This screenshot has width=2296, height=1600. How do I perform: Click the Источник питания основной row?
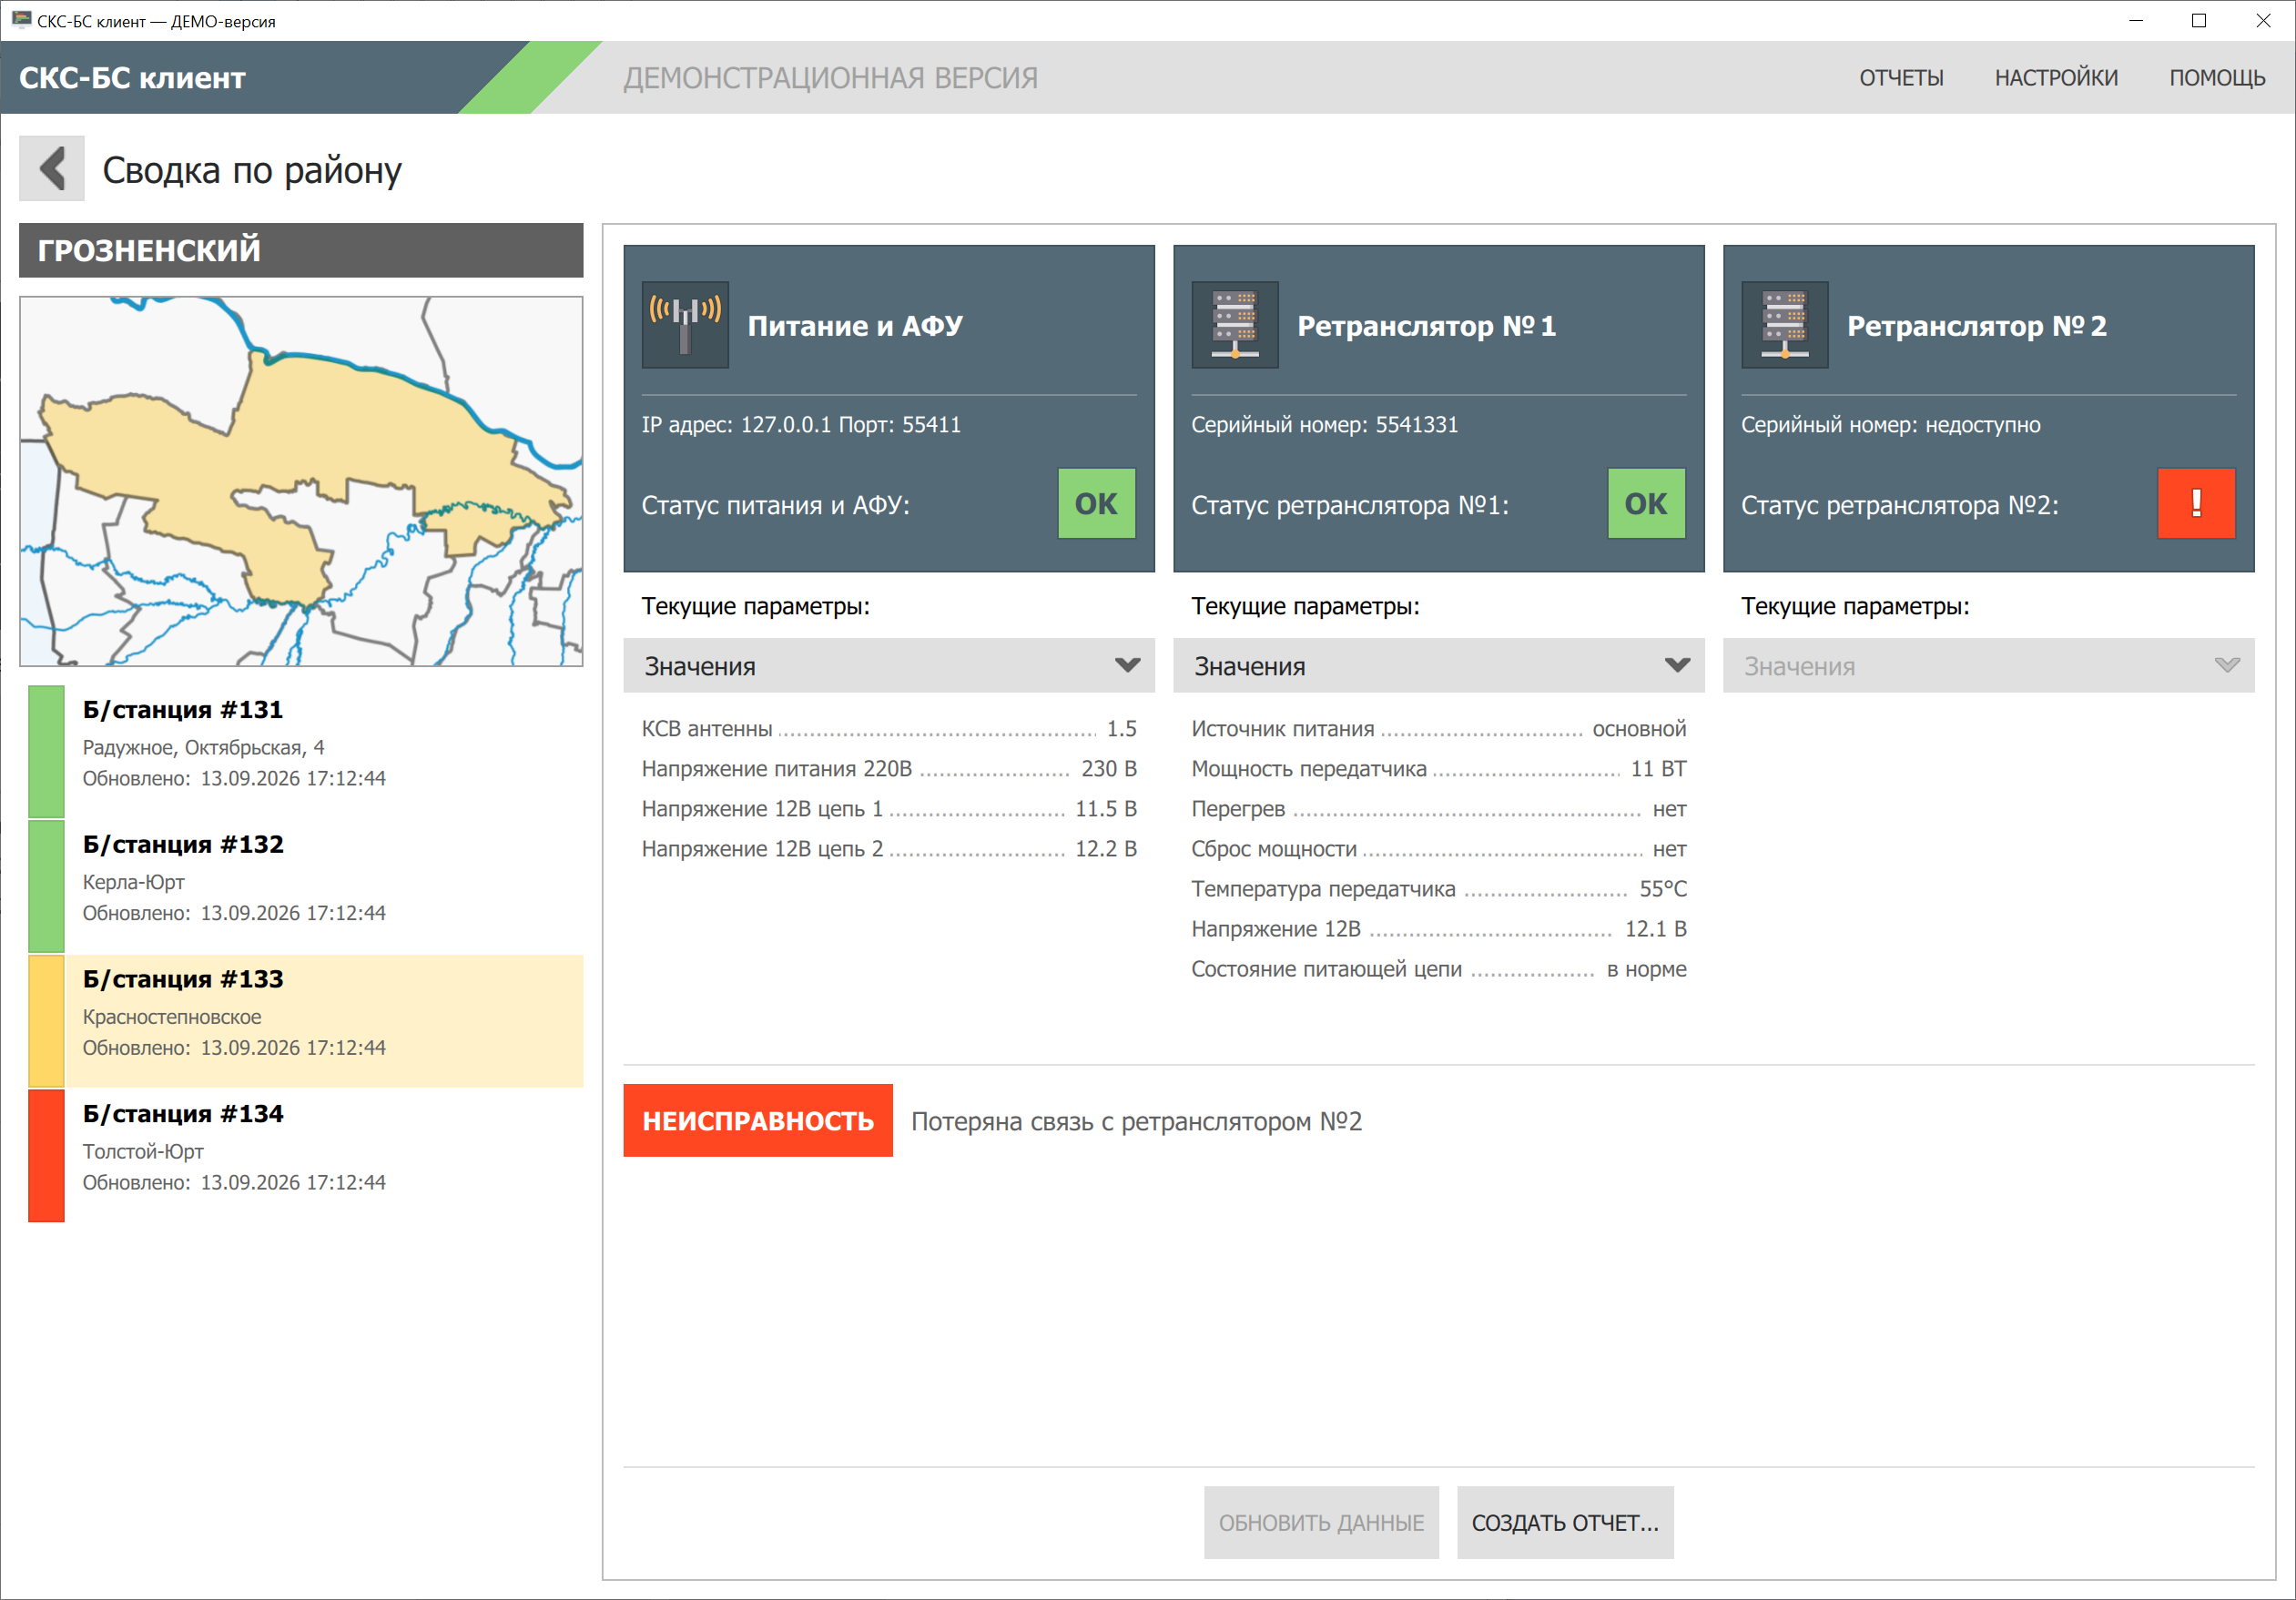click(1439, 729)
